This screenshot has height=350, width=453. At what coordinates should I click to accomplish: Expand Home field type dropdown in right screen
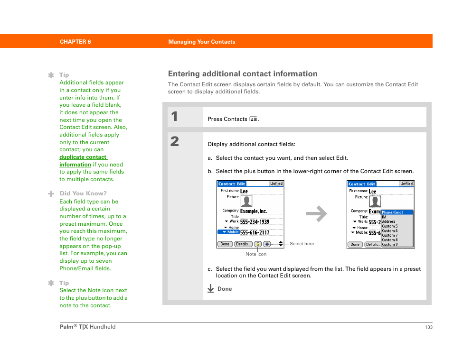tap(354, 228)
